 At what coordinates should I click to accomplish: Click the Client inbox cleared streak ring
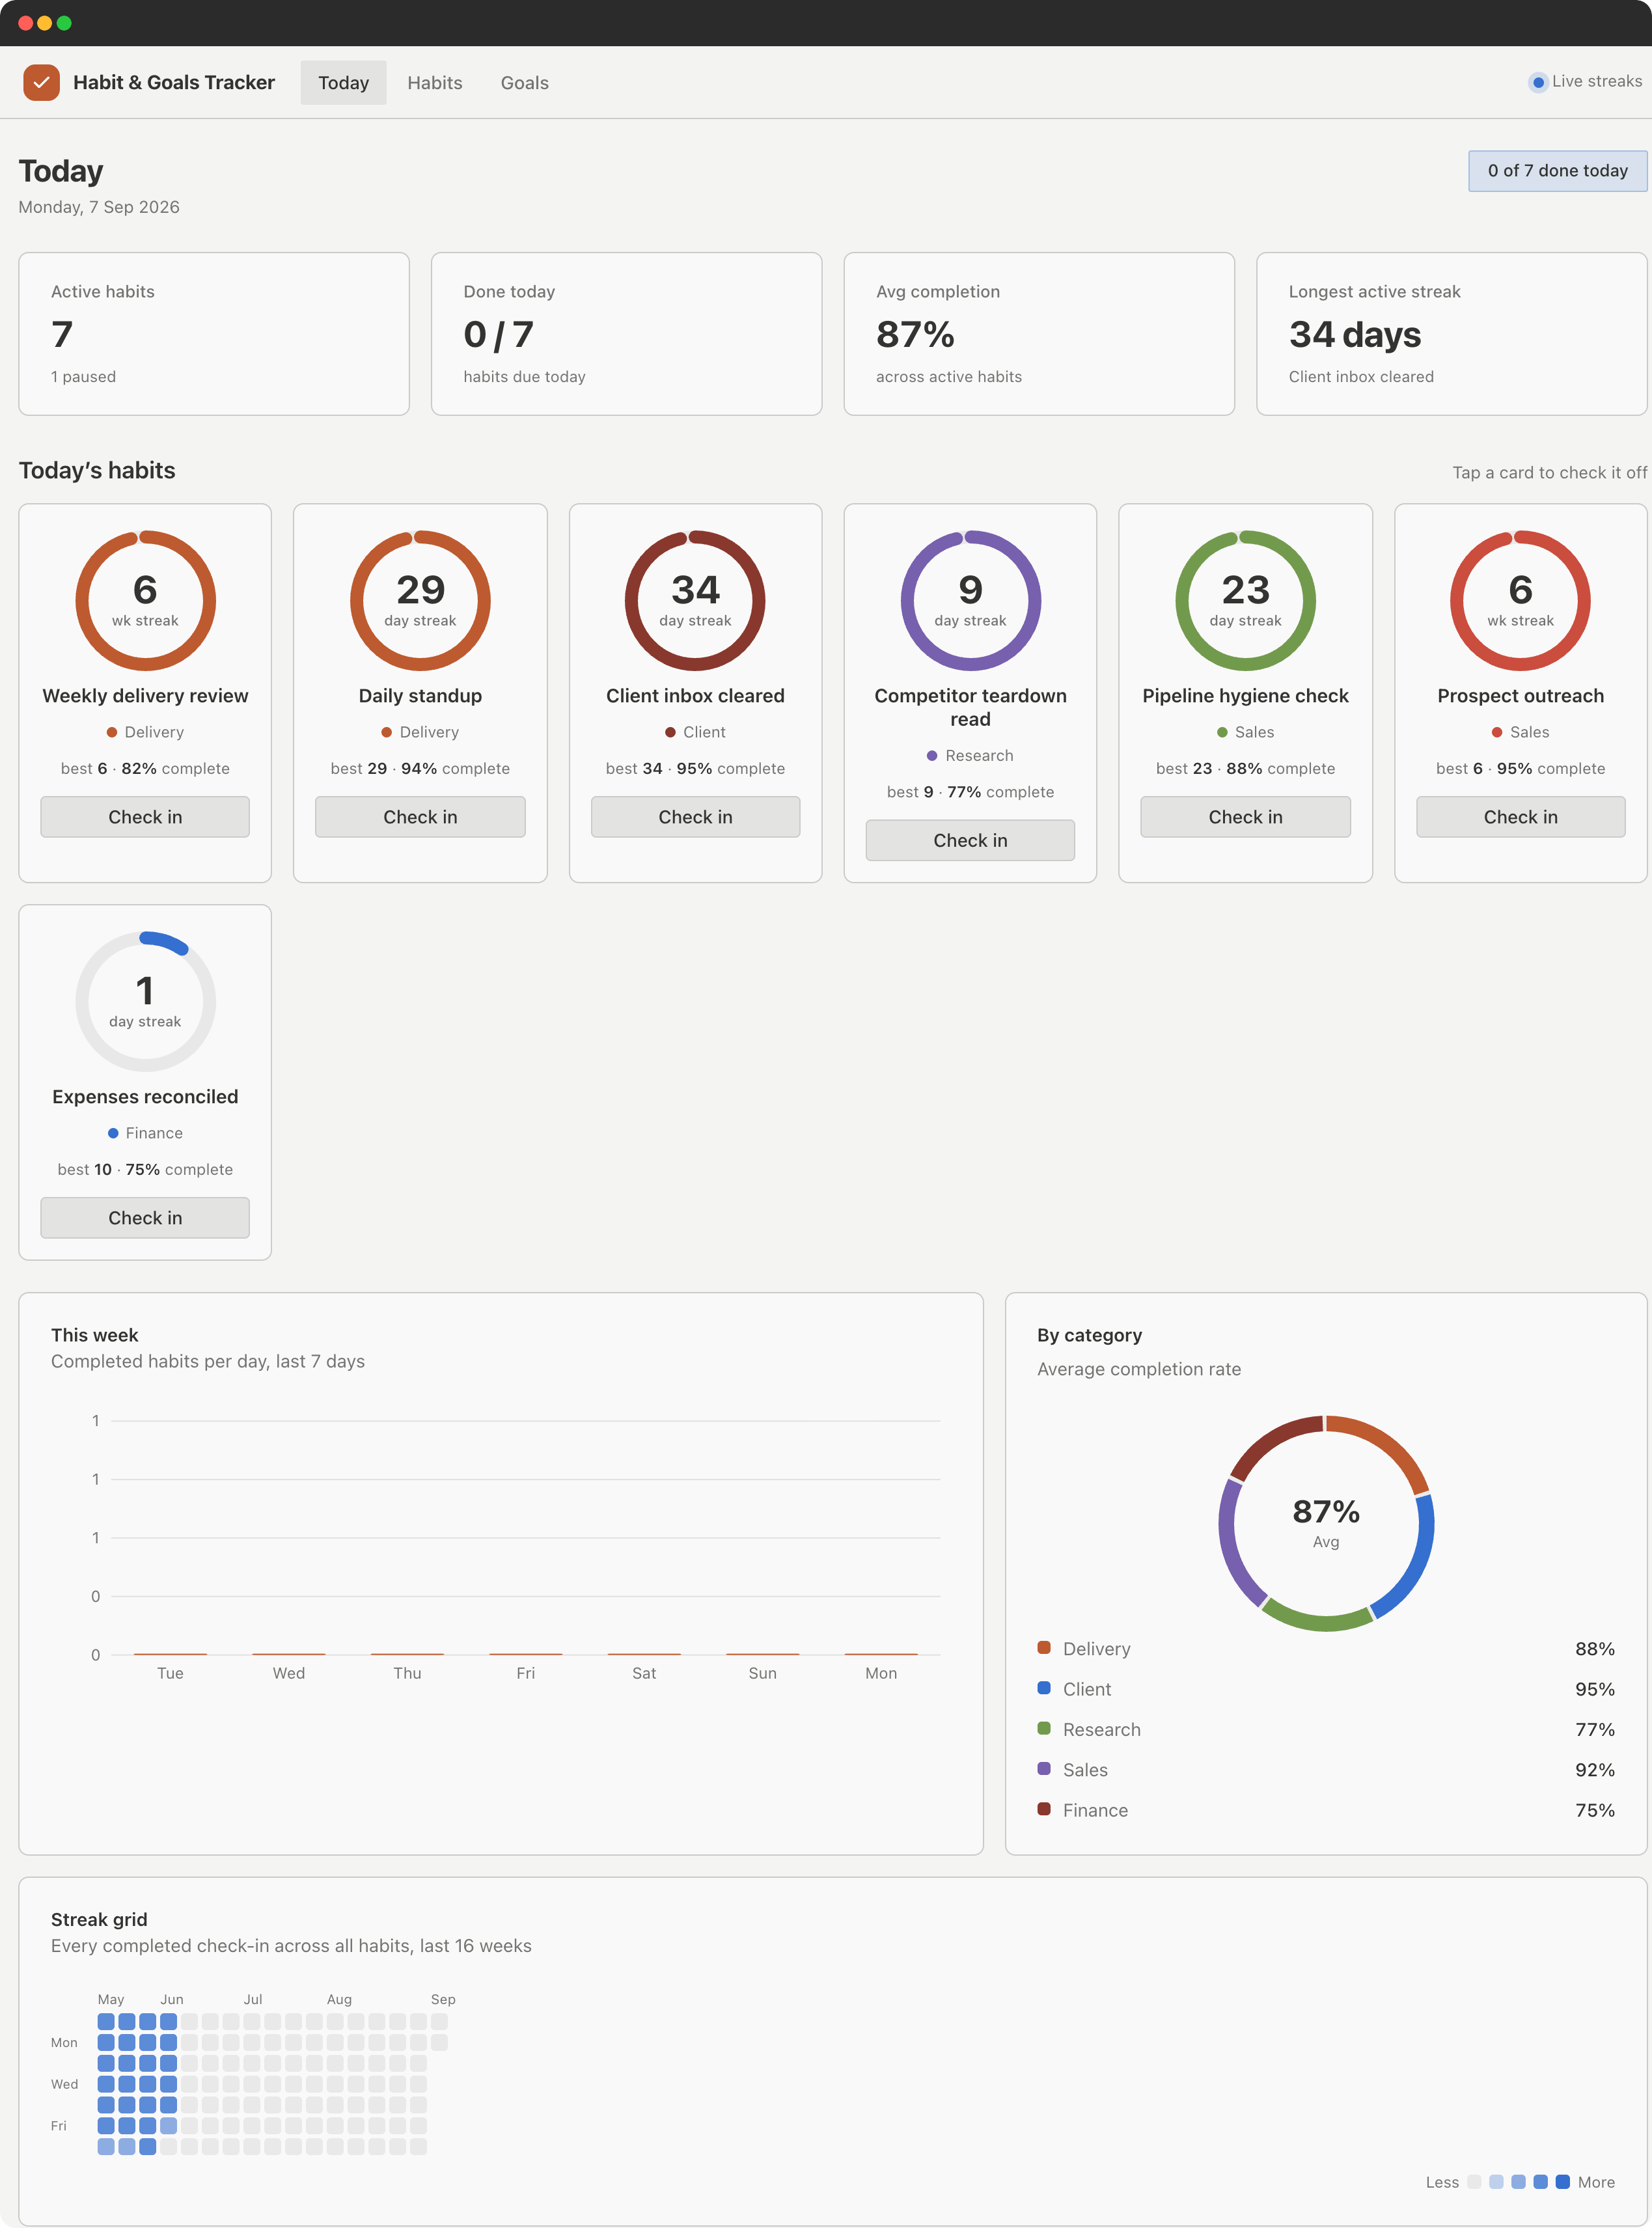(695, 600)
